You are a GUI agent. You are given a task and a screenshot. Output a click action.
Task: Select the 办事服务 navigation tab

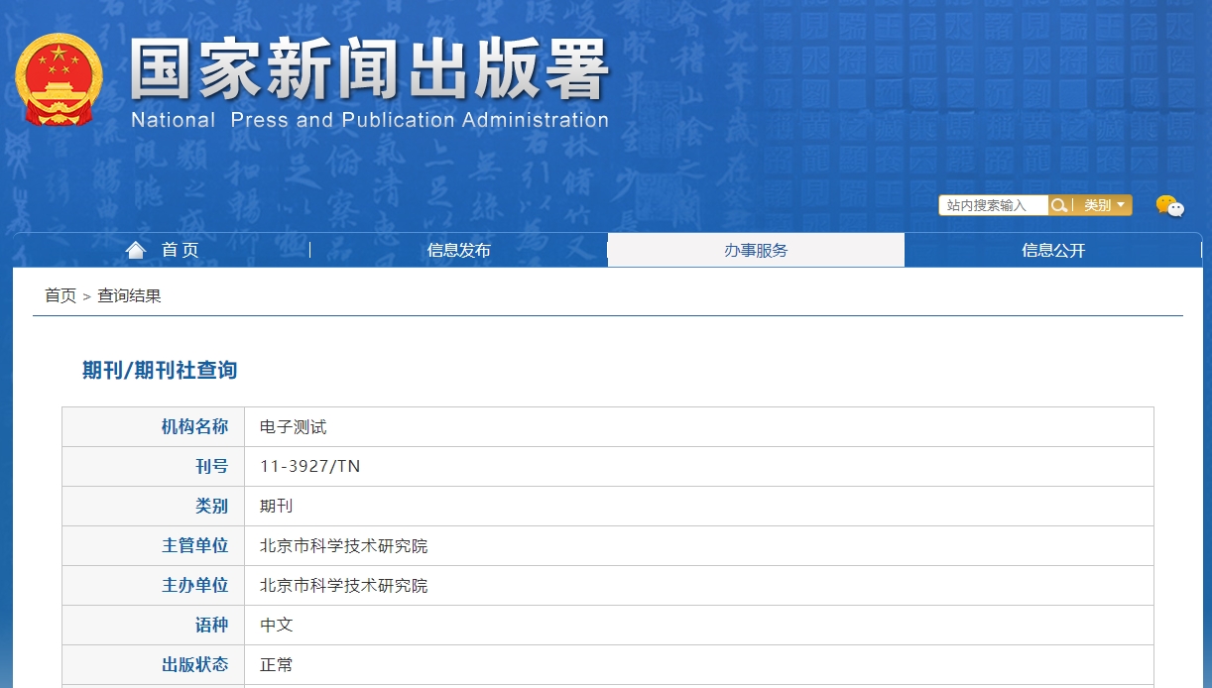click(756, 250)
